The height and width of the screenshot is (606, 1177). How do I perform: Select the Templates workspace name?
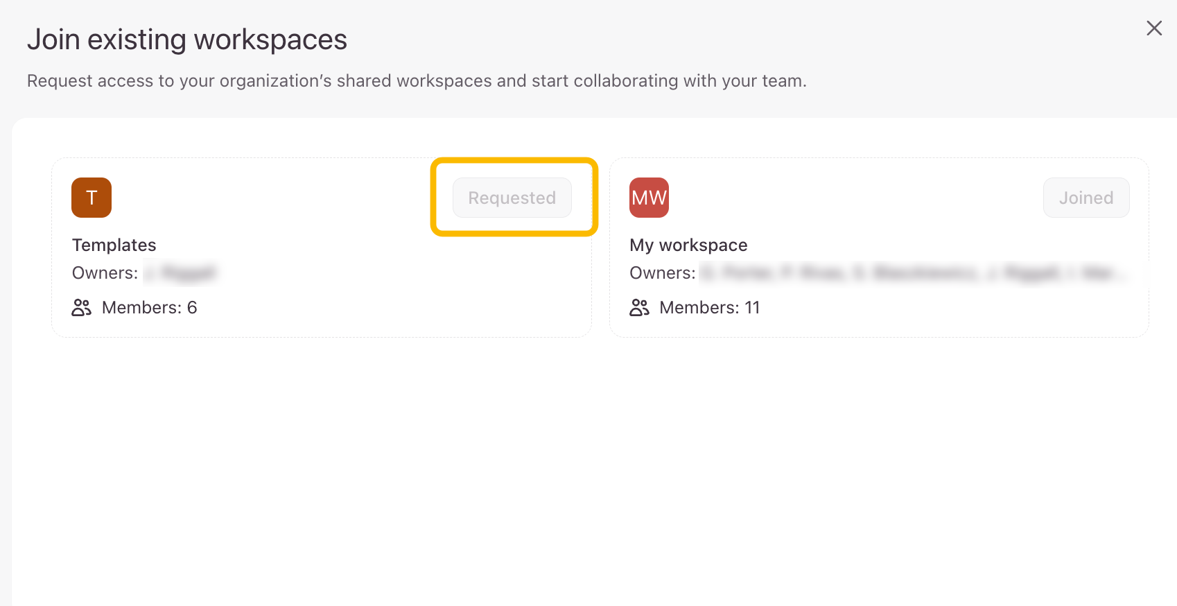[x=114, y=245]
